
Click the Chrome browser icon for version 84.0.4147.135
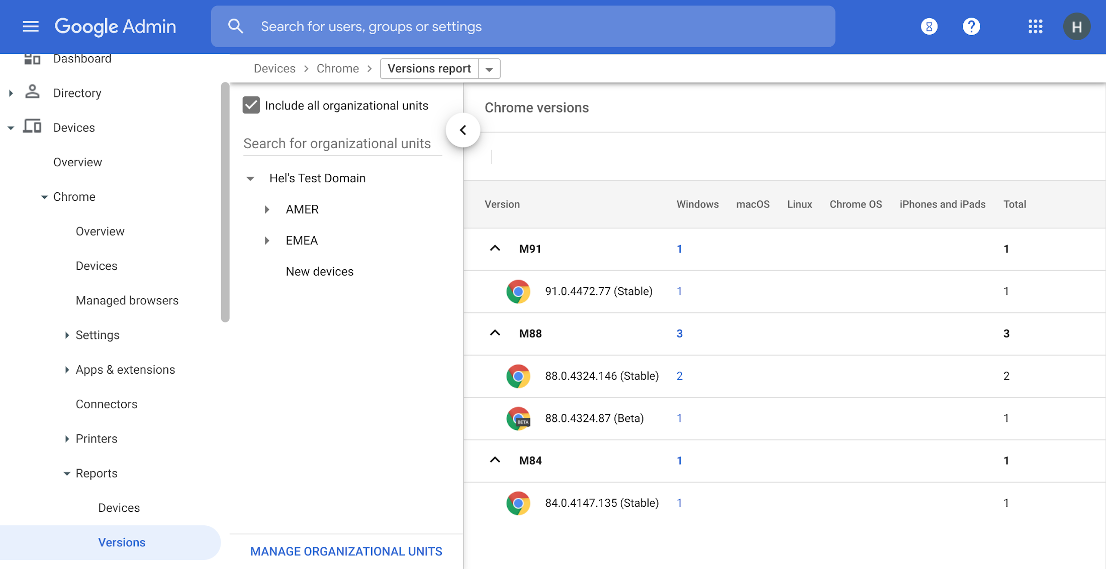[x=518, y=502]
